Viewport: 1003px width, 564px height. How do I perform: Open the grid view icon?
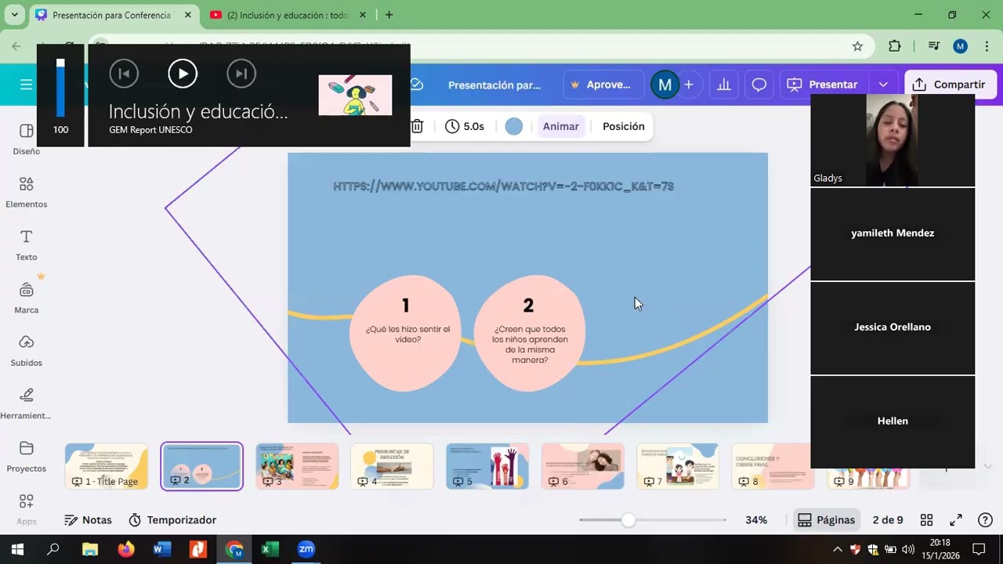[x=926, y=520]
